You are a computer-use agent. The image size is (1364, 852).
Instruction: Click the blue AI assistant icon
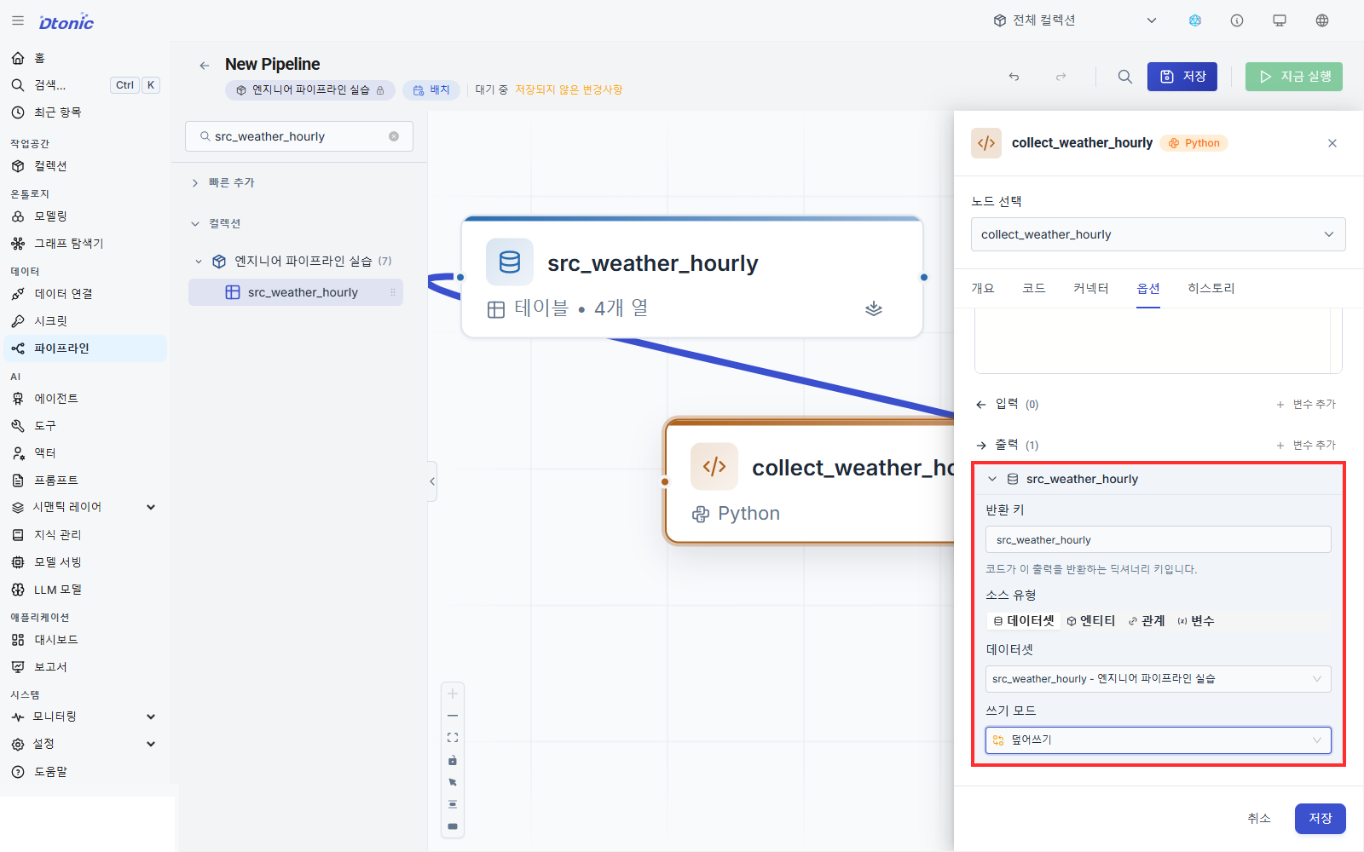(1195, 20)
